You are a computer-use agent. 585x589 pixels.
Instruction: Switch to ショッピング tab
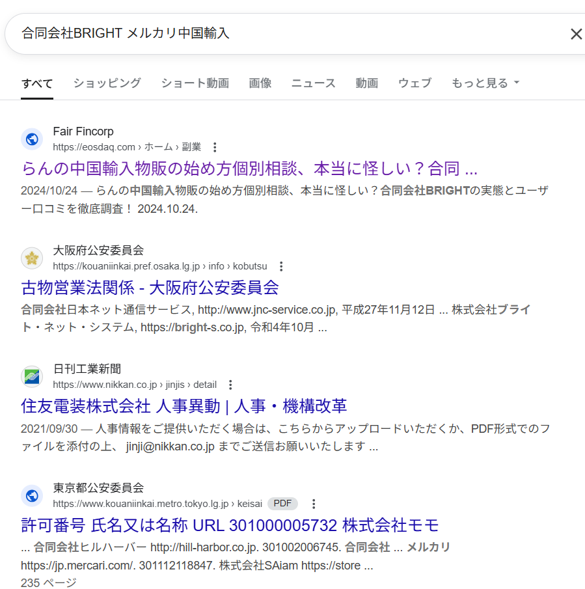point(107,83)
